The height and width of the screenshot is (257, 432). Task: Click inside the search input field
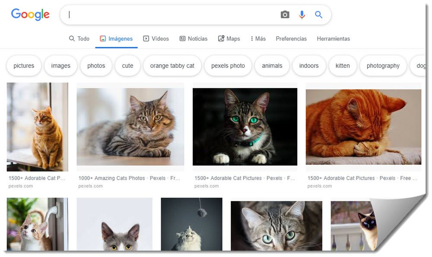pyautogui.click(x=173, y=15)
